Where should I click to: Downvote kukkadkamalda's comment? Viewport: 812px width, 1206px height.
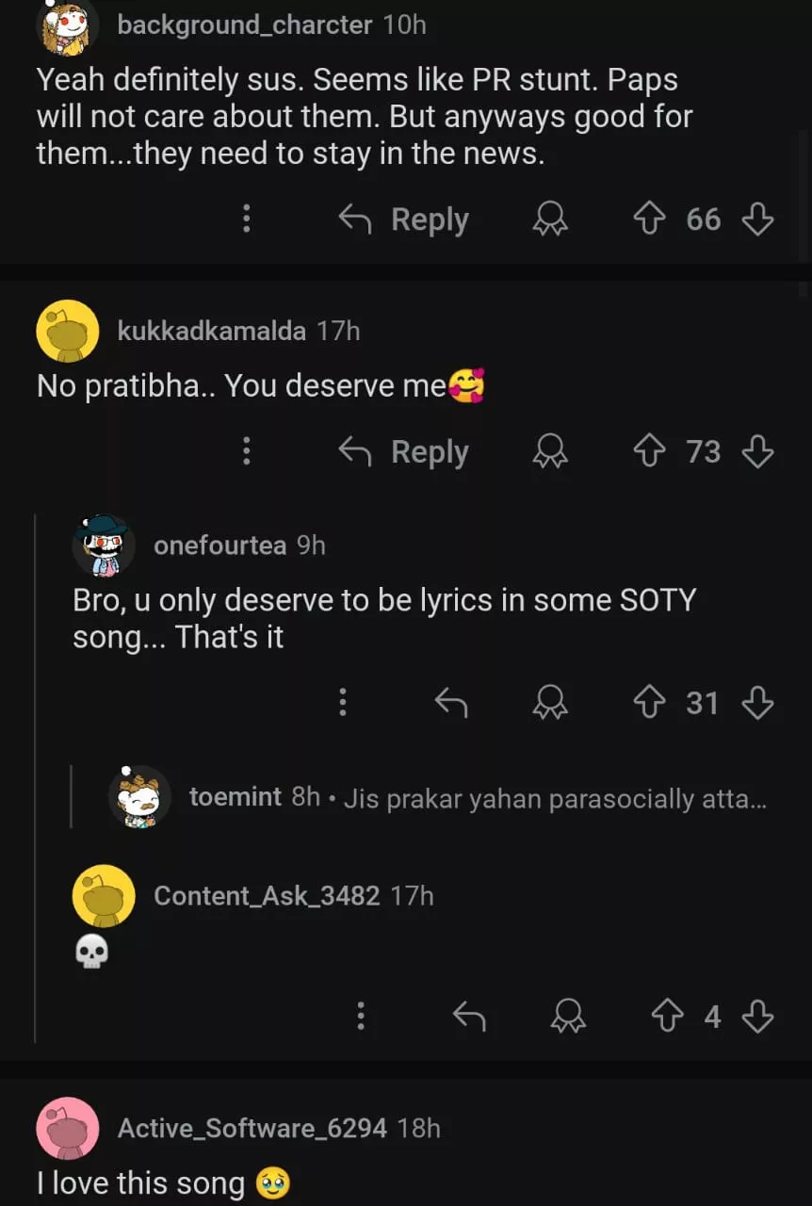tap(757, 452)
